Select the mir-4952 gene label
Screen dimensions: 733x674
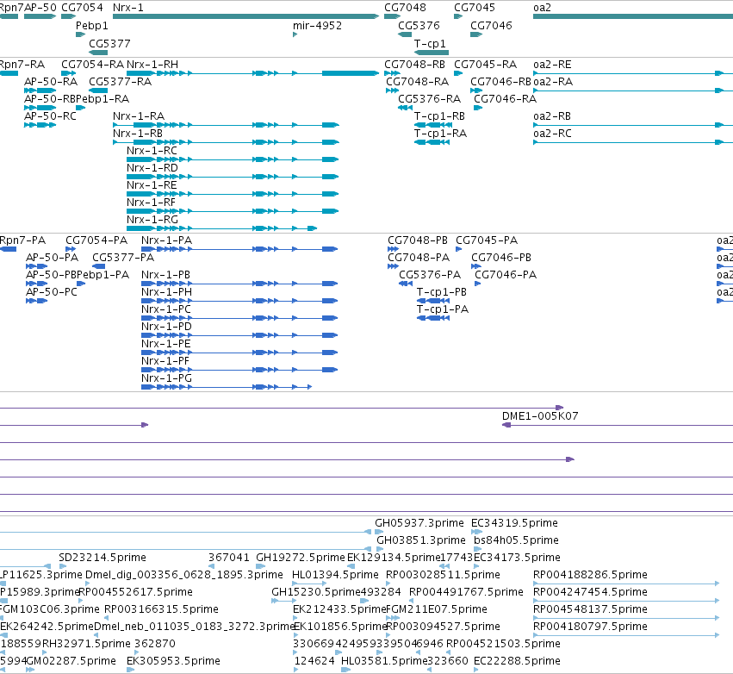tap(317, 25)
